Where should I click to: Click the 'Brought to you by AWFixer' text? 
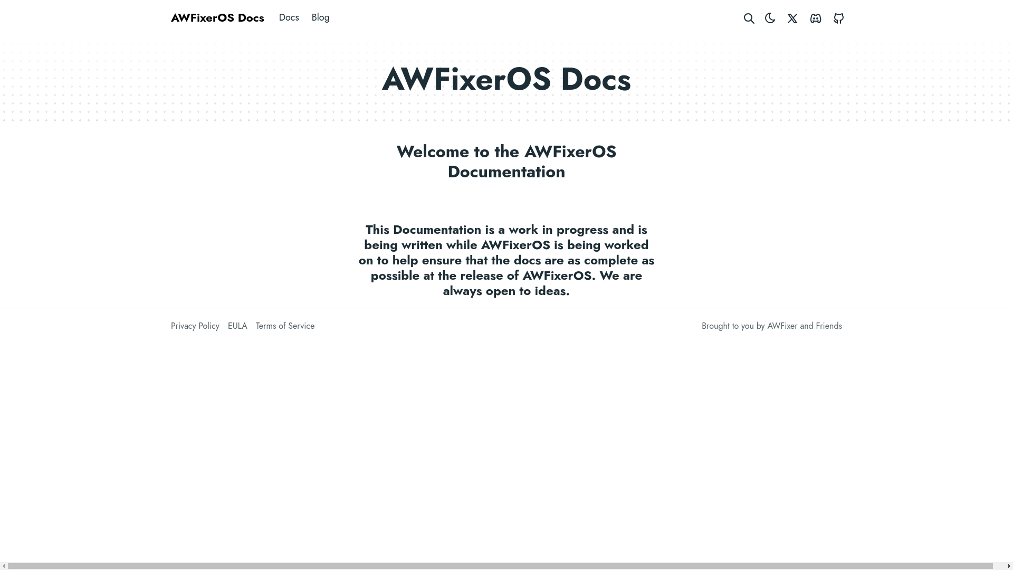tap(772, 326)
